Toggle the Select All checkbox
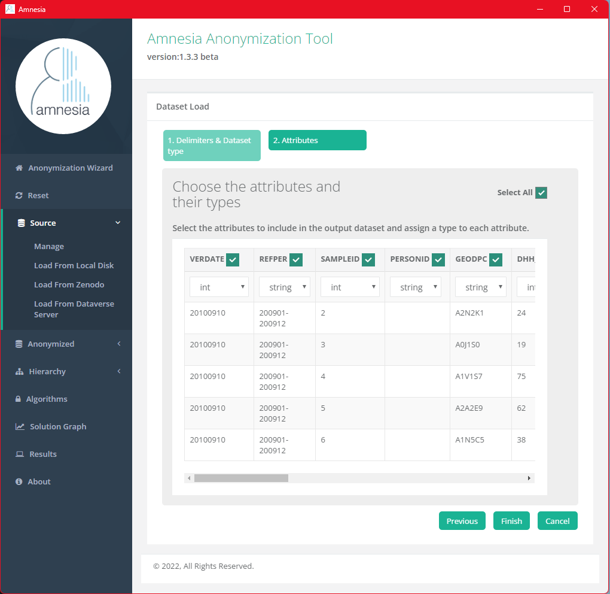610x594 pixels. (x=541, y=193)
